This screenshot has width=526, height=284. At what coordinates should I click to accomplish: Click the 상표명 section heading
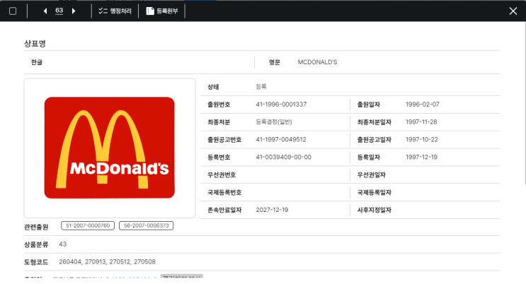click(35, 44)
